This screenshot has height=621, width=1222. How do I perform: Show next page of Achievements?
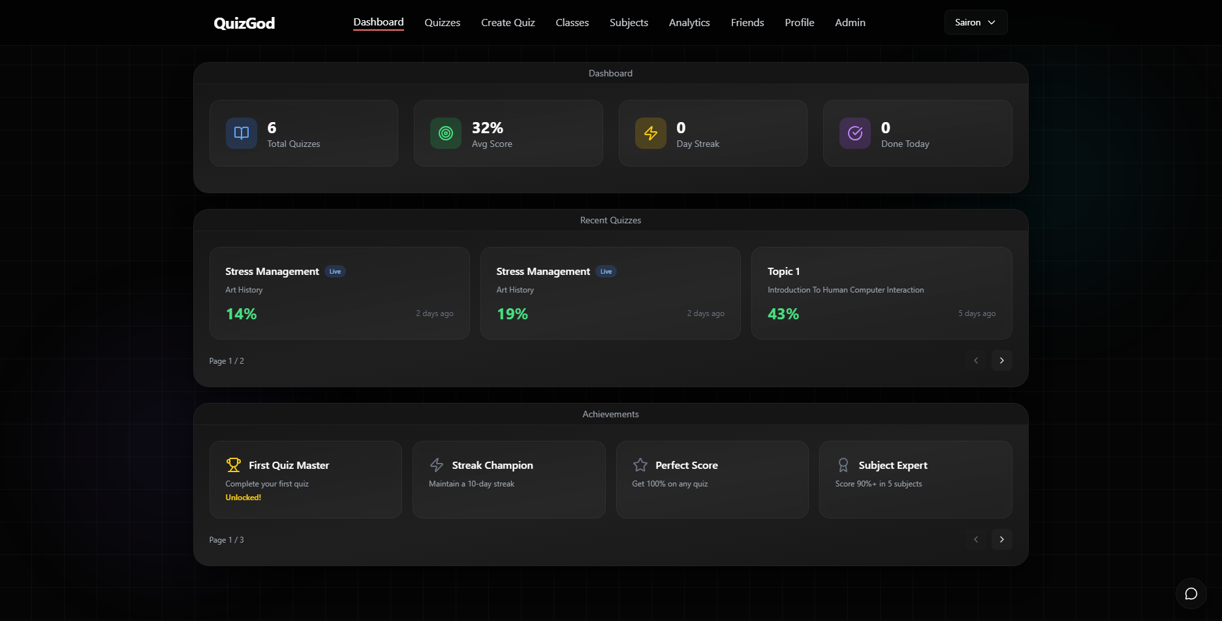(1001, 539)
